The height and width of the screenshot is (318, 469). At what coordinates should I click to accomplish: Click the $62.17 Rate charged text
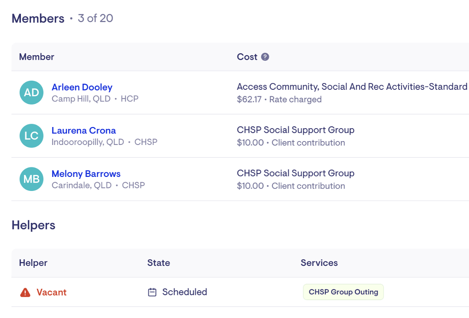pyautogui.click(x=279, y=100)
